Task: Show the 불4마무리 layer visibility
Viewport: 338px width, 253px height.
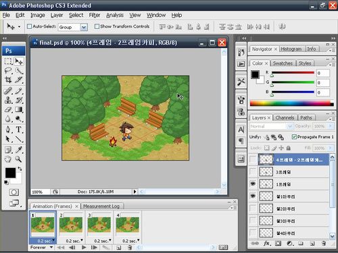Action: click(253, 233)
